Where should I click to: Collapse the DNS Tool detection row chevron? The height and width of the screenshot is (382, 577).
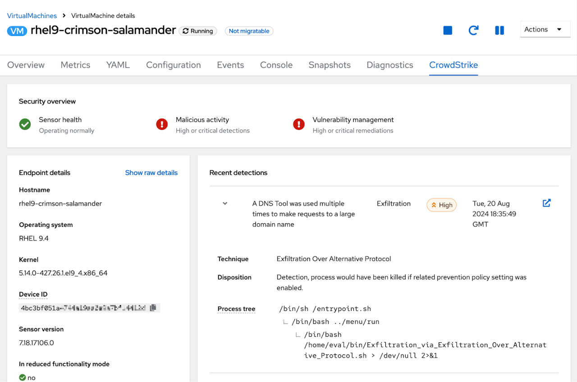coord(225,203)
